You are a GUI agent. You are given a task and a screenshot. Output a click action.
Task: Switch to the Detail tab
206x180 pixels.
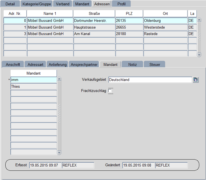tap(10, 4)
